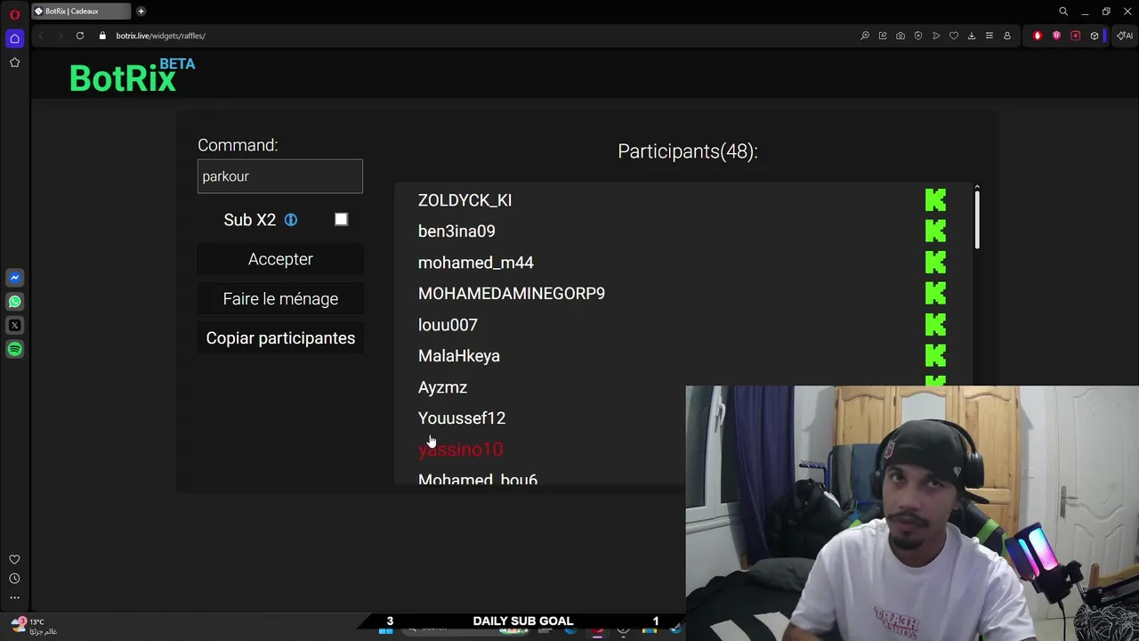Open X (Twitter) in the sidebar
1139x641 pixels.
point(14,326)
